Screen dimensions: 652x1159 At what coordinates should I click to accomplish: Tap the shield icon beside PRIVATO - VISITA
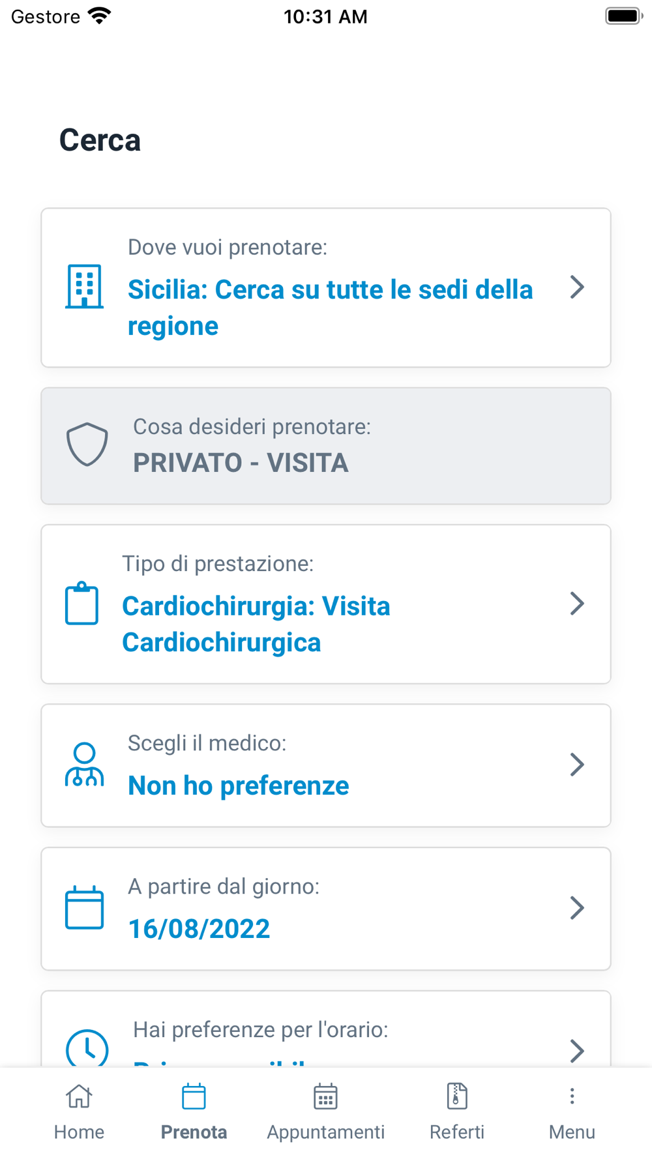(87, 445)
